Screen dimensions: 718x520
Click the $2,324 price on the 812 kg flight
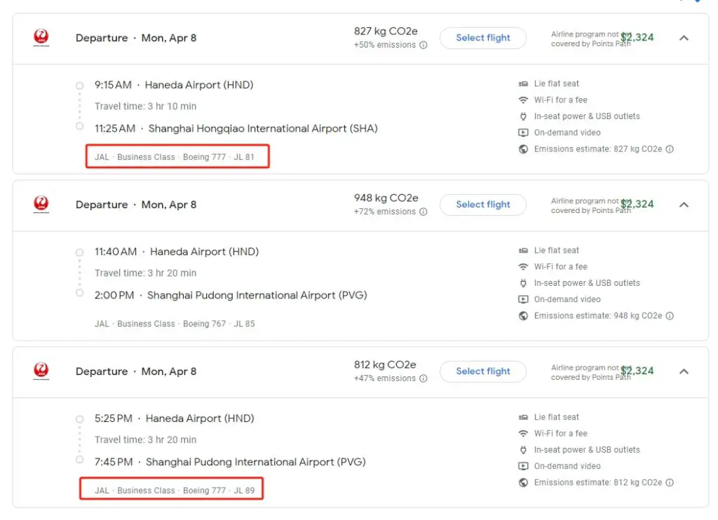pyautogui.click(x=637, y=371)
